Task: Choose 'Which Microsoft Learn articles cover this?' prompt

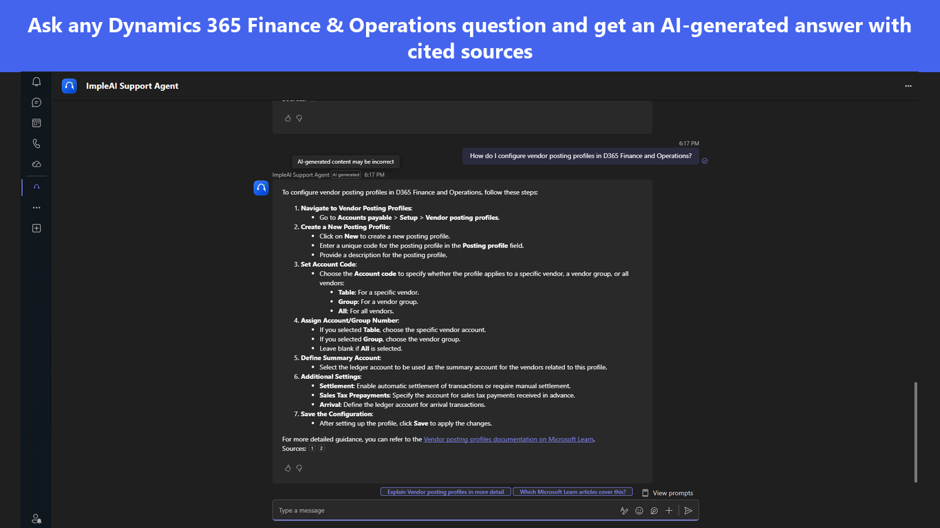Action: click(573, 492)
